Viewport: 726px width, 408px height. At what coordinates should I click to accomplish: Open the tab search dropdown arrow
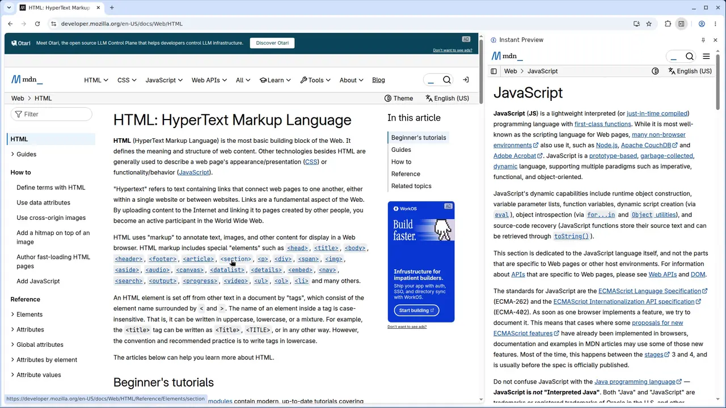tap(7, 7)
